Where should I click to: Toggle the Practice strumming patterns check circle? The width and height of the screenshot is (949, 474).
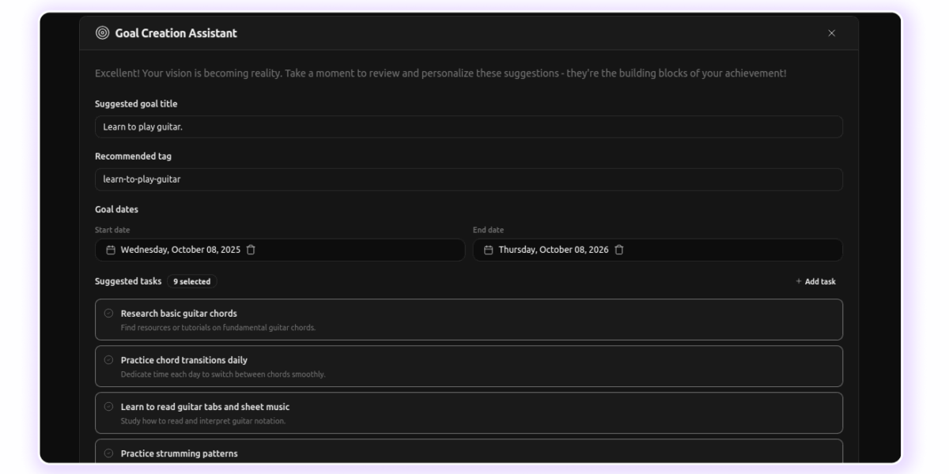point(109,453)
